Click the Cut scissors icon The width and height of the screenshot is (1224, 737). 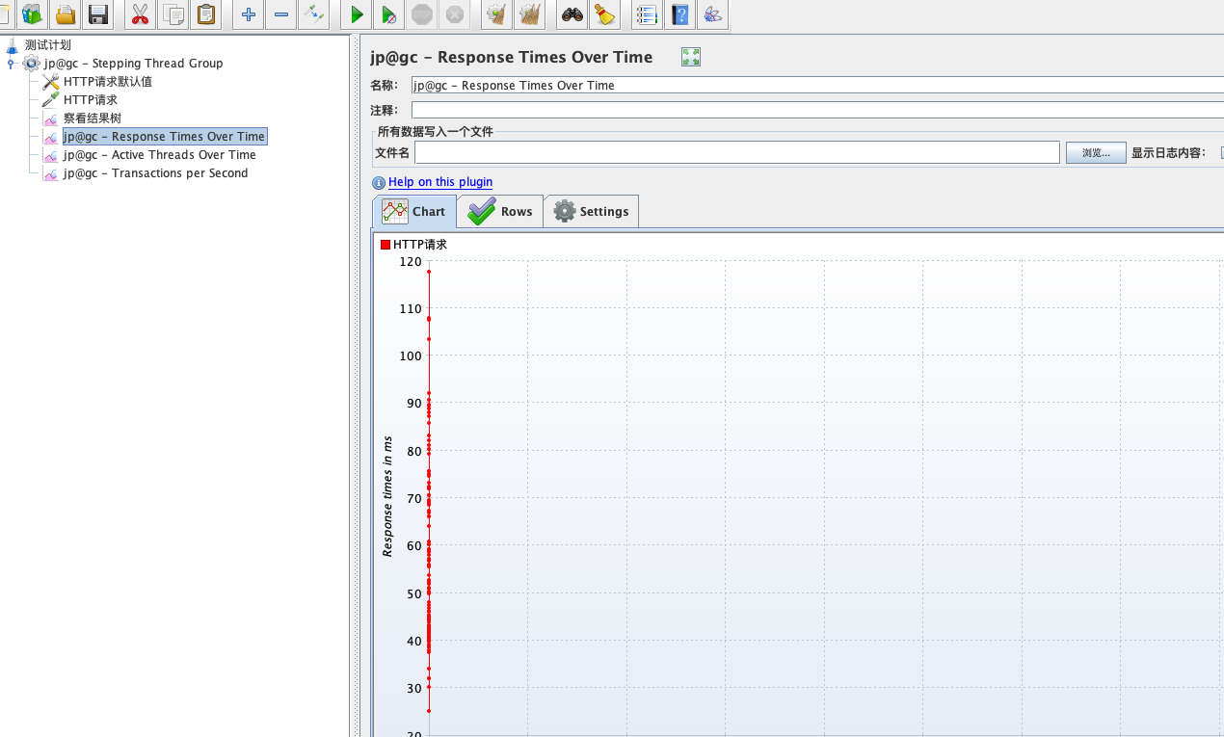[x=140, y=14]
